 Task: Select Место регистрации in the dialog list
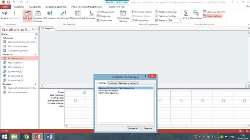coord(125,91)
